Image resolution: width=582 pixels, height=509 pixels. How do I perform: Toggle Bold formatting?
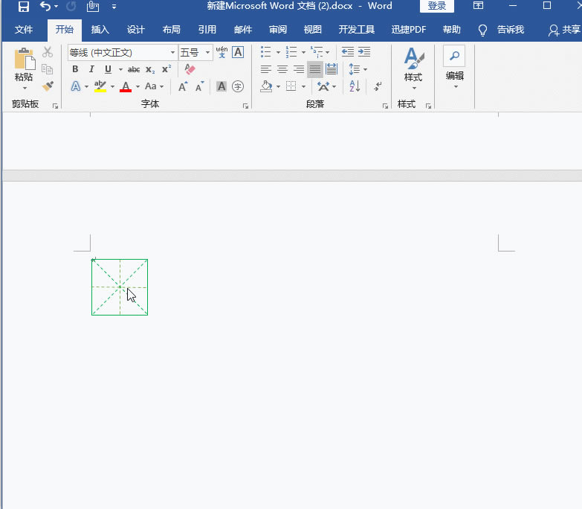click(75, 69)
